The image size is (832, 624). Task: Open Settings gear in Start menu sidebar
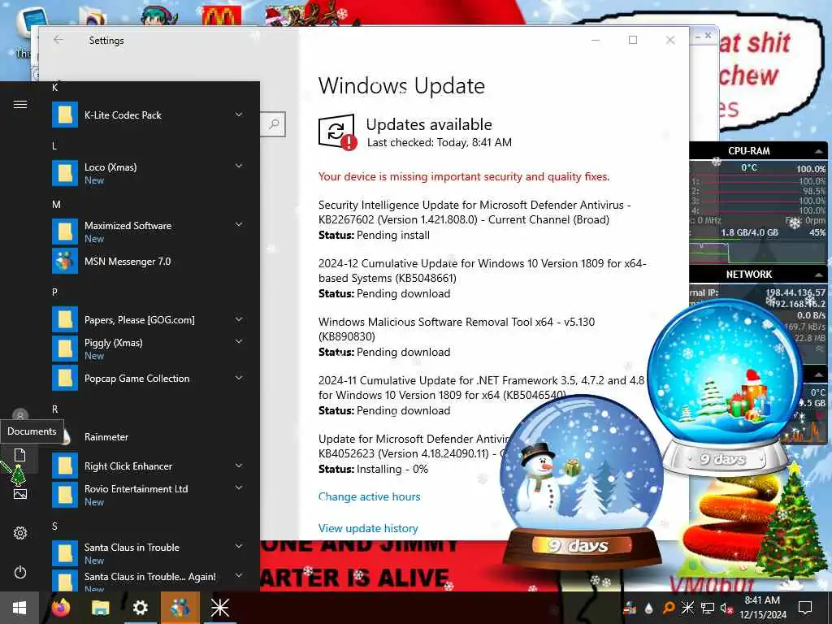20,533
